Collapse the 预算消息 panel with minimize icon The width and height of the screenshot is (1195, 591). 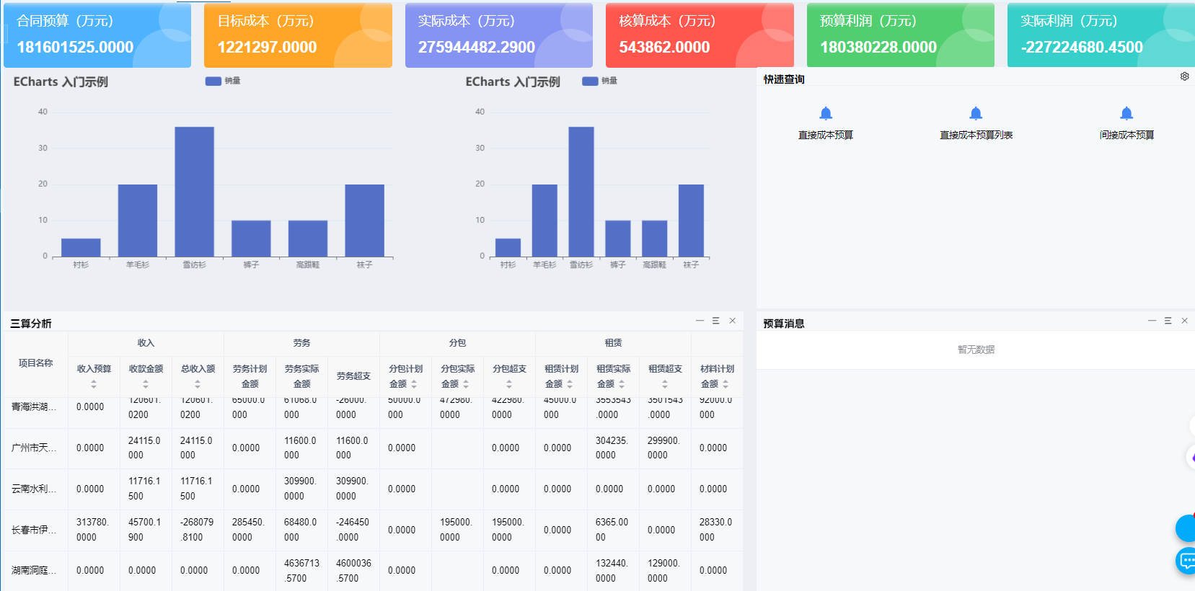pos(1152,321)
